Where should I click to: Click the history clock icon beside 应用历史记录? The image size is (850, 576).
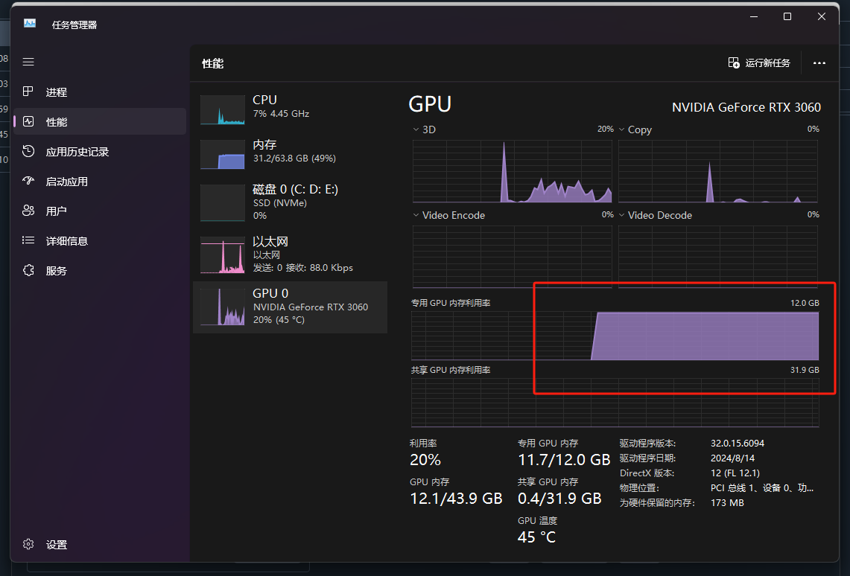(28, 151)
